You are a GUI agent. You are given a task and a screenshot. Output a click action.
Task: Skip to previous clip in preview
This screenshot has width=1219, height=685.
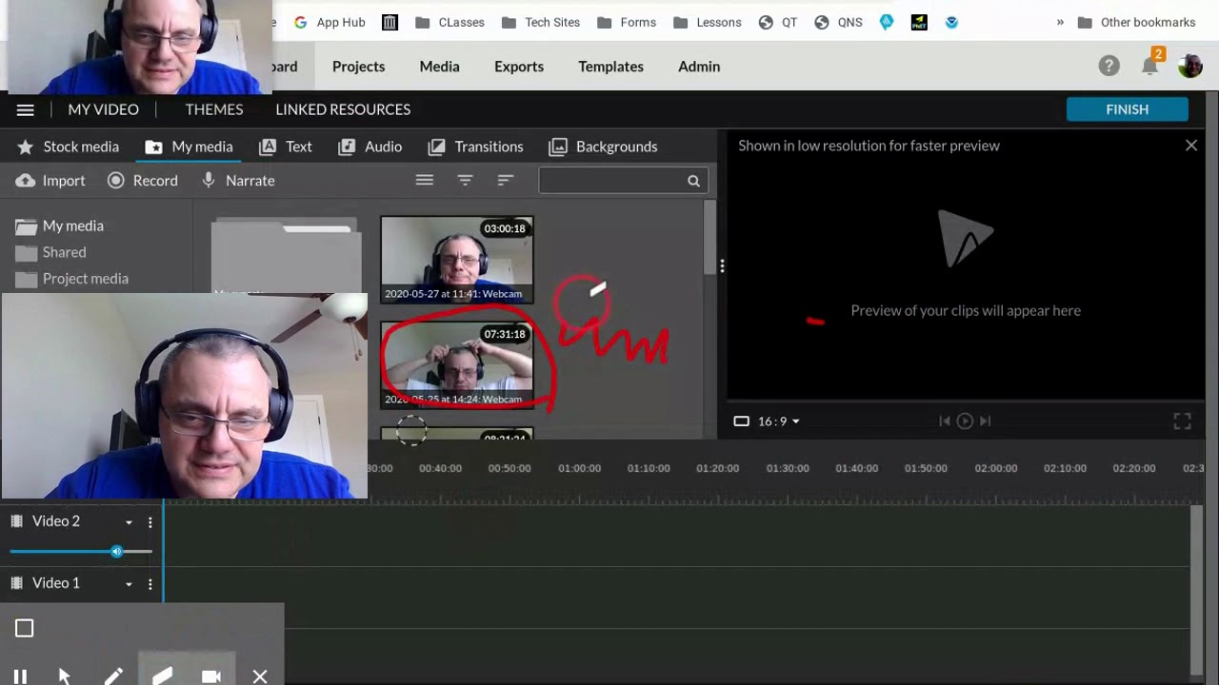pyautogui.click(x=945, y=421)
